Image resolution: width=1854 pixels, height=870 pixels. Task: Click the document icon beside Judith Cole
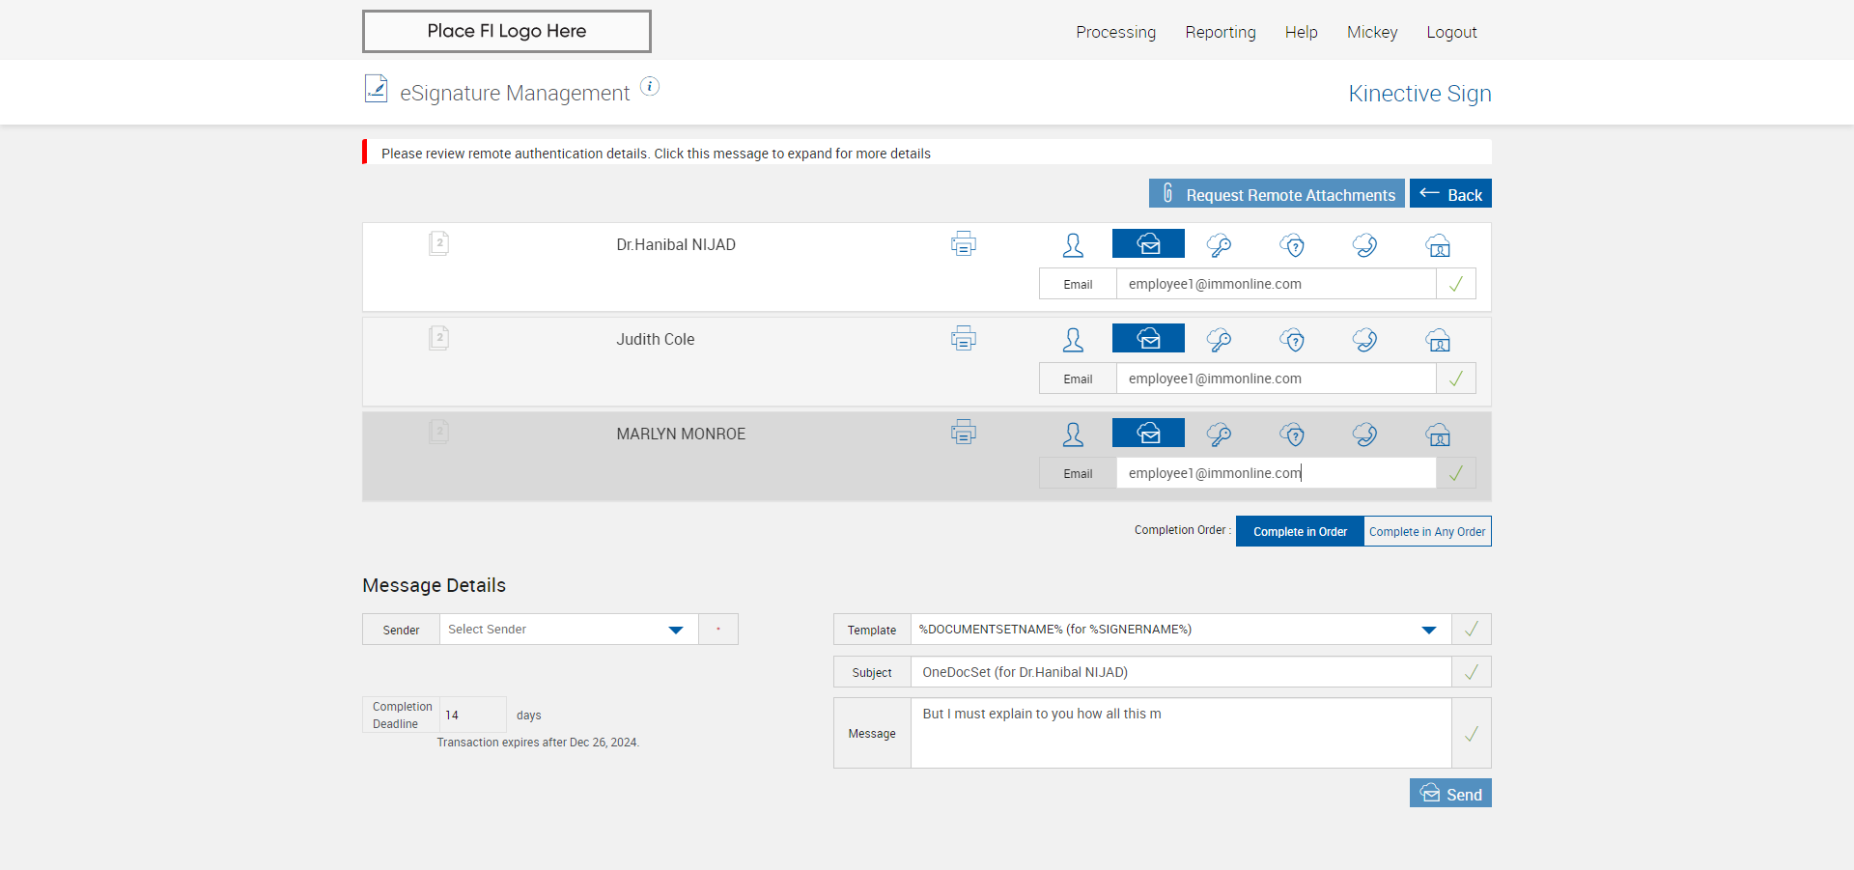(x=439, y=338)
